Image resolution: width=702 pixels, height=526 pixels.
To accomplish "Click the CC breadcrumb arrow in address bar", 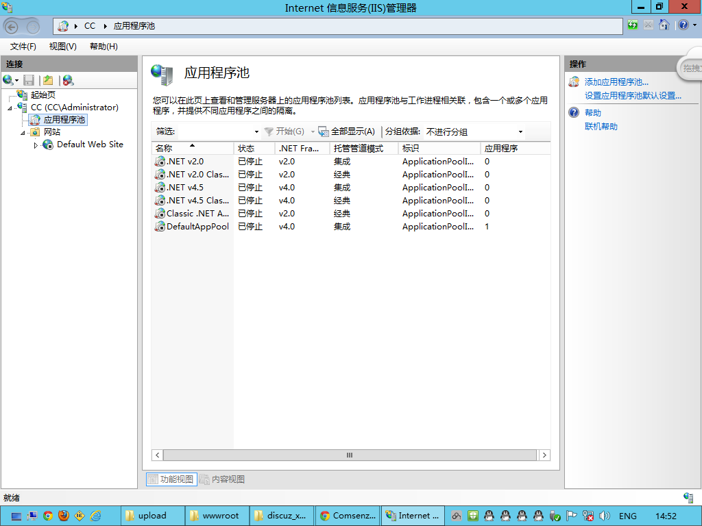I will [105, 26].
